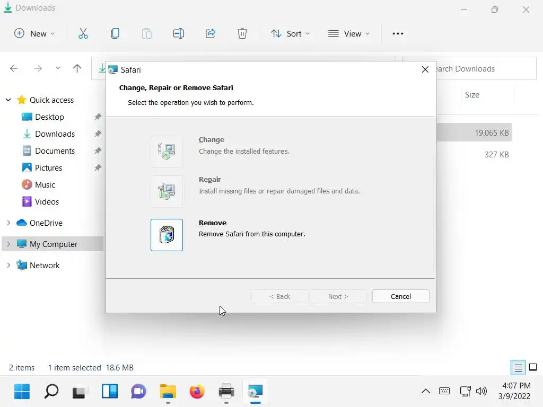Screen dimensions: 543x407
Task: Close the Safari installer dialog
Action: [425, 69]
